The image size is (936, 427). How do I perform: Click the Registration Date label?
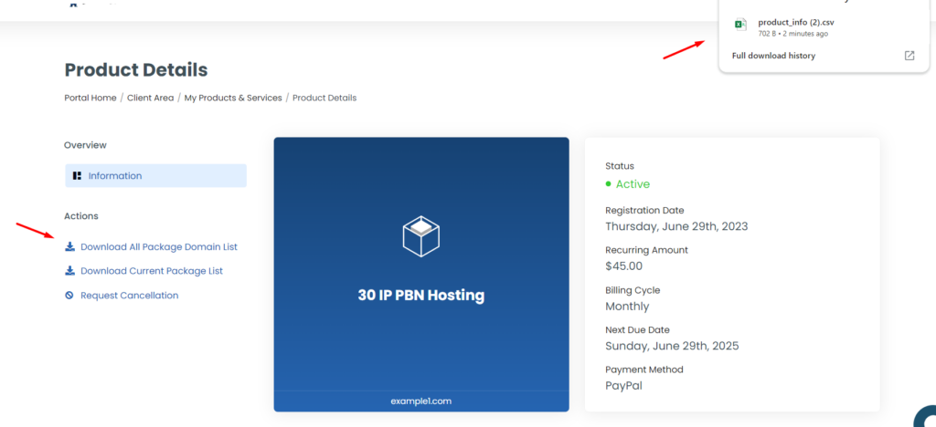pyautogui.click(x=644, y=210)
